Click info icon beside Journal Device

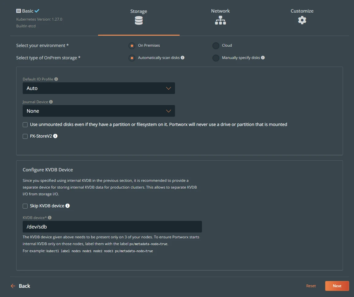[x=51, y=102]
